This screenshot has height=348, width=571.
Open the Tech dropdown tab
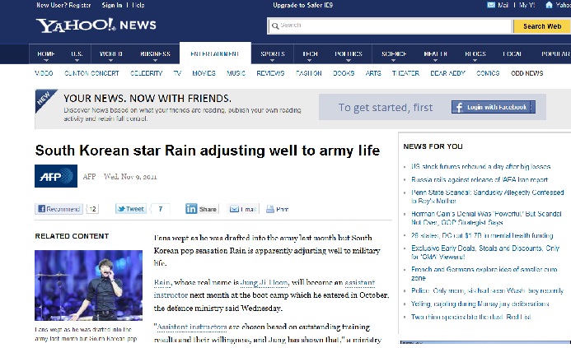click(310, 53)
